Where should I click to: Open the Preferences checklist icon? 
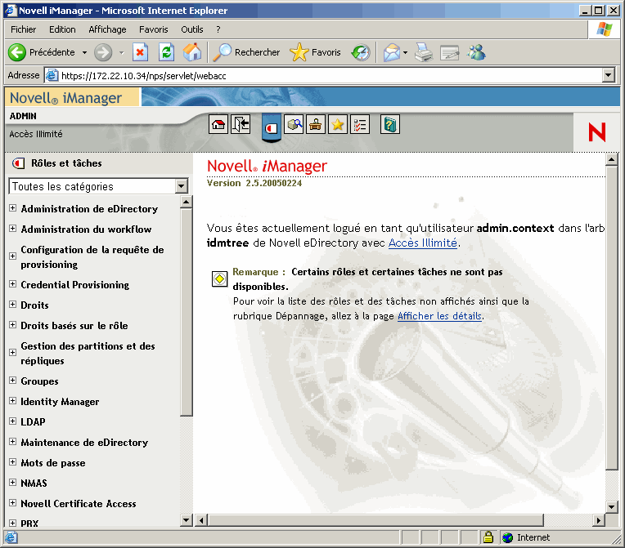(x=360, y=125)
